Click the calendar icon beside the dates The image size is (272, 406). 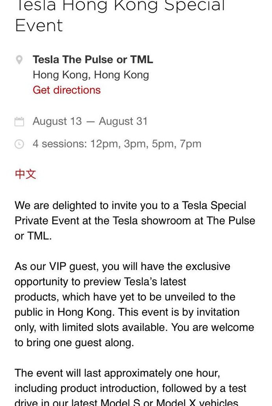point(19,122)
